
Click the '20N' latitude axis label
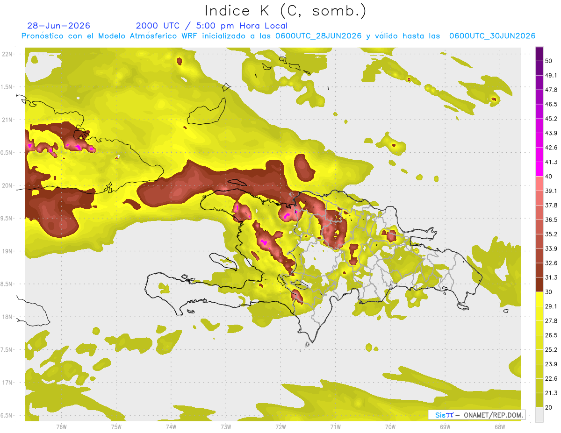(7, 185)
